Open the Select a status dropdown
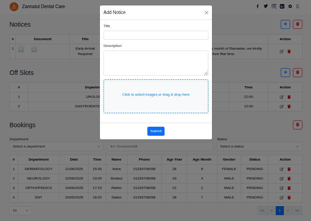 pos(259,147)
